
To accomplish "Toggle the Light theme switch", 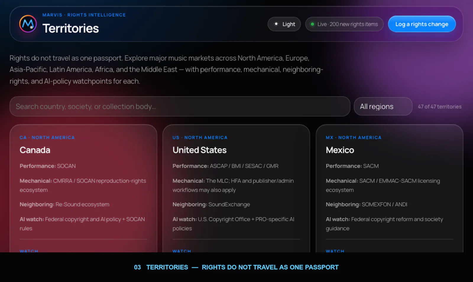I will pyautogui.click(x=284, y=24).
